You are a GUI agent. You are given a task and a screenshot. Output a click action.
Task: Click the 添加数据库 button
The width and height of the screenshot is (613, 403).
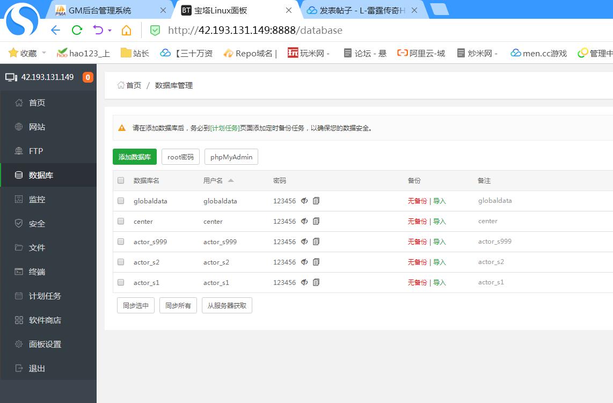134,157
